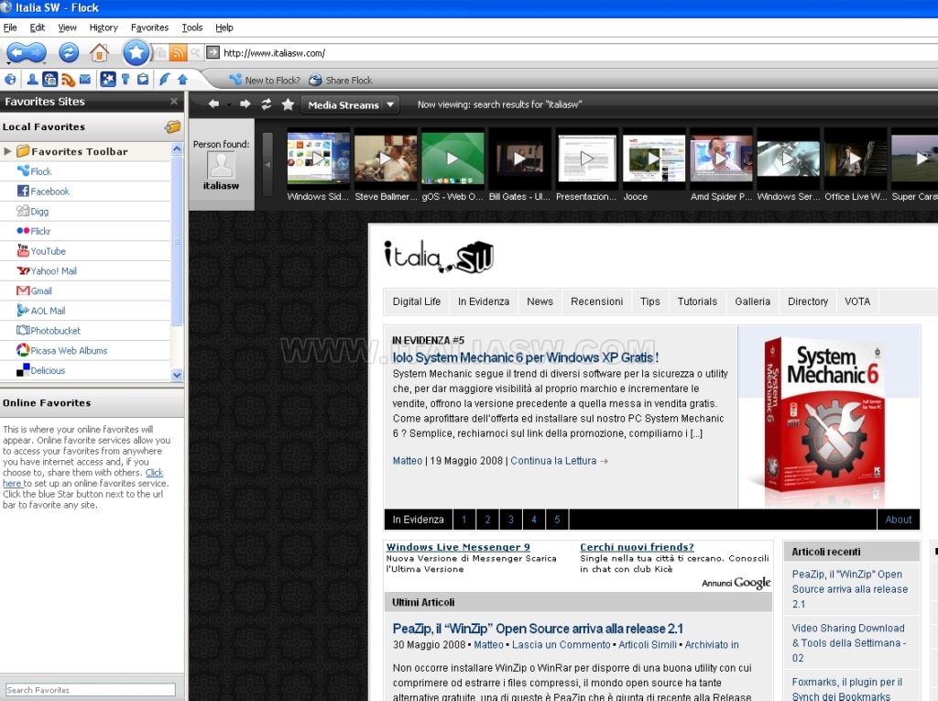Open the Flickr favorite
The width and height of the screenshot is (938, 701).
[34, 231]
